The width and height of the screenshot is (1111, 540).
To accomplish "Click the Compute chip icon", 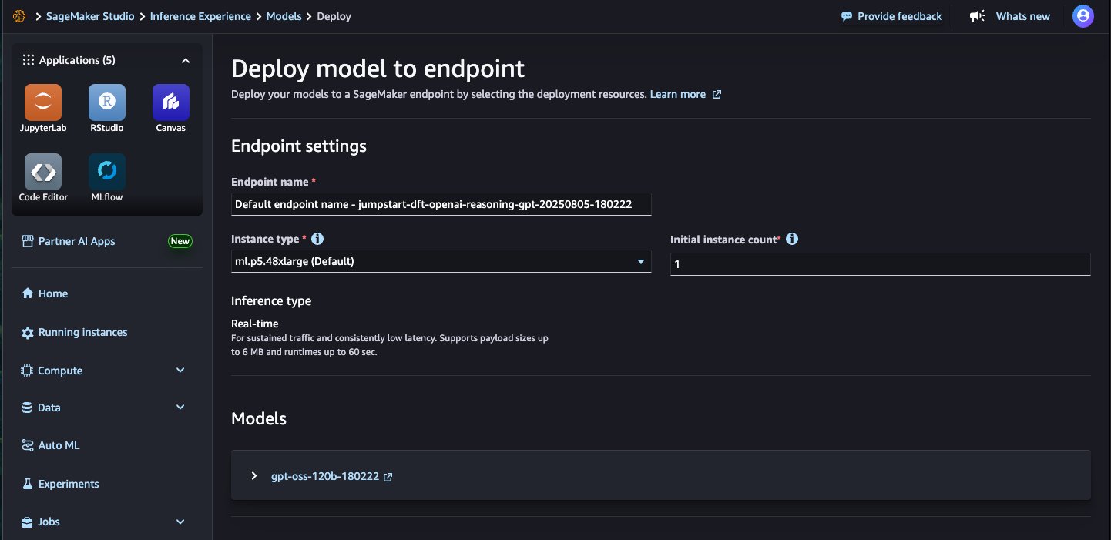I will pyautogui.click(x=28, y=371).
